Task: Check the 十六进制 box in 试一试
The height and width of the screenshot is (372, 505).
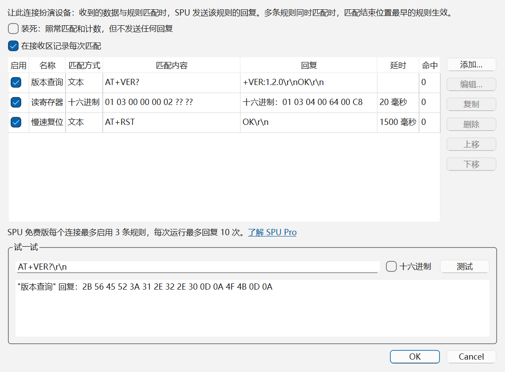Action: tap(391, 266)
